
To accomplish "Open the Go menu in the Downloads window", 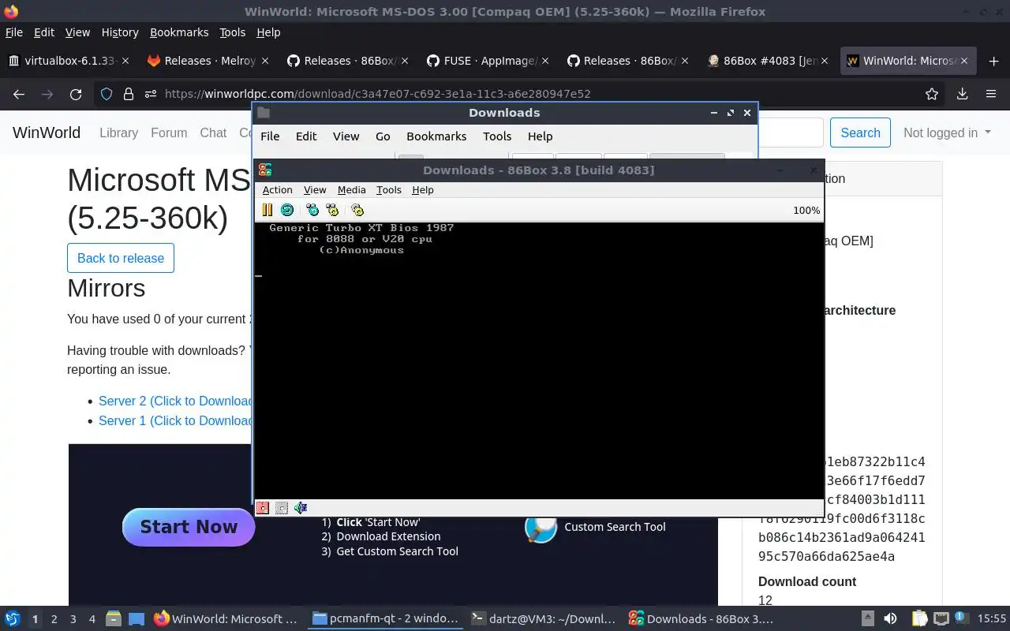I will point(383,136).
